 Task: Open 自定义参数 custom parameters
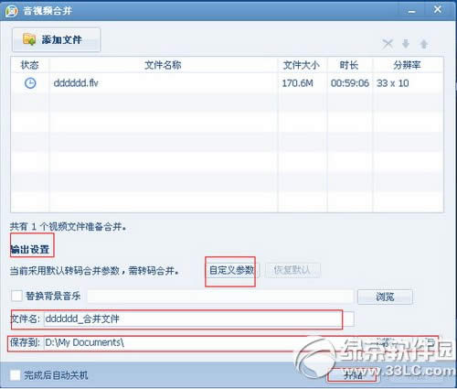click(x=233, y=270)
